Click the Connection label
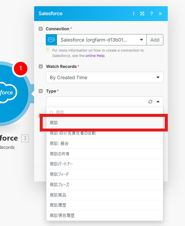The height and width of the screenshot is (226, 185). tap(57, 29)
